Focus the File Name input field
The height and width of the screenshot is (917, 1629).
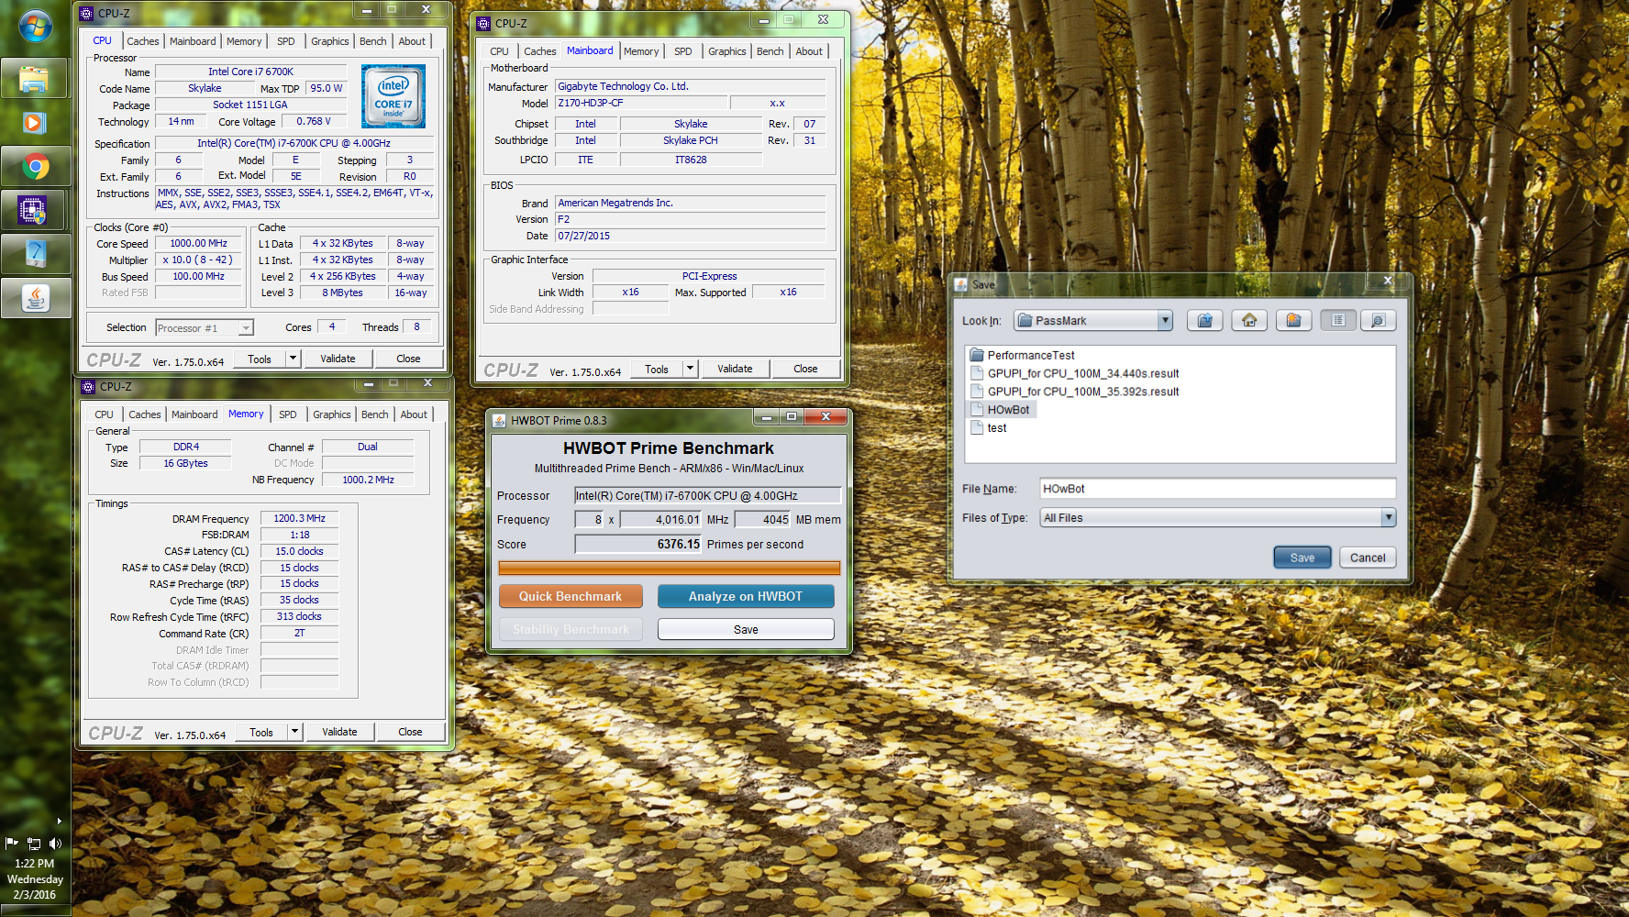coord(1217,489)
